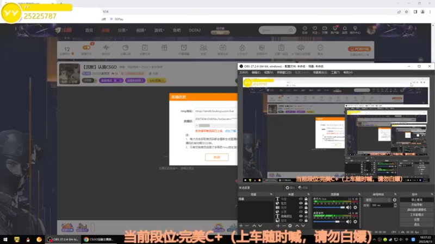The image size is (435, 244).
Task: Move the scene down in the scenes list
Action: tap(260, 226)
